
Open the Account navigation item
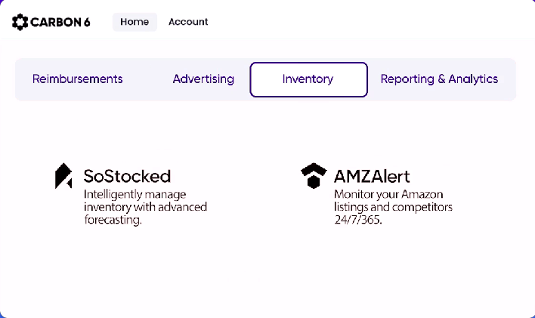[x=188, y=22]
